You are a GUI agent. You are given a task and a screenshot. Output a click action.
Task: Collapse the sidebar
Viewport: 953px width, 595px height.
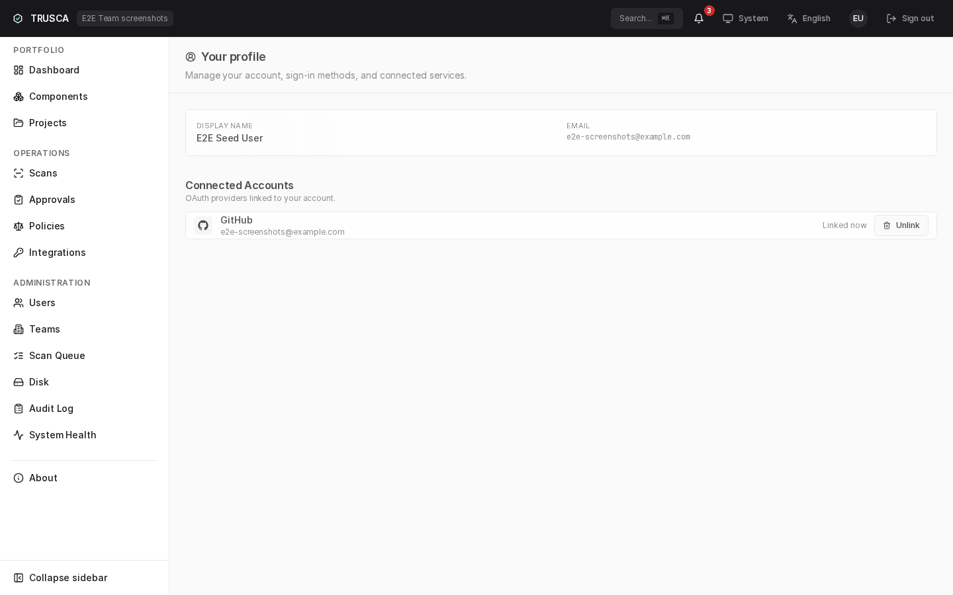tap(84, 578)
